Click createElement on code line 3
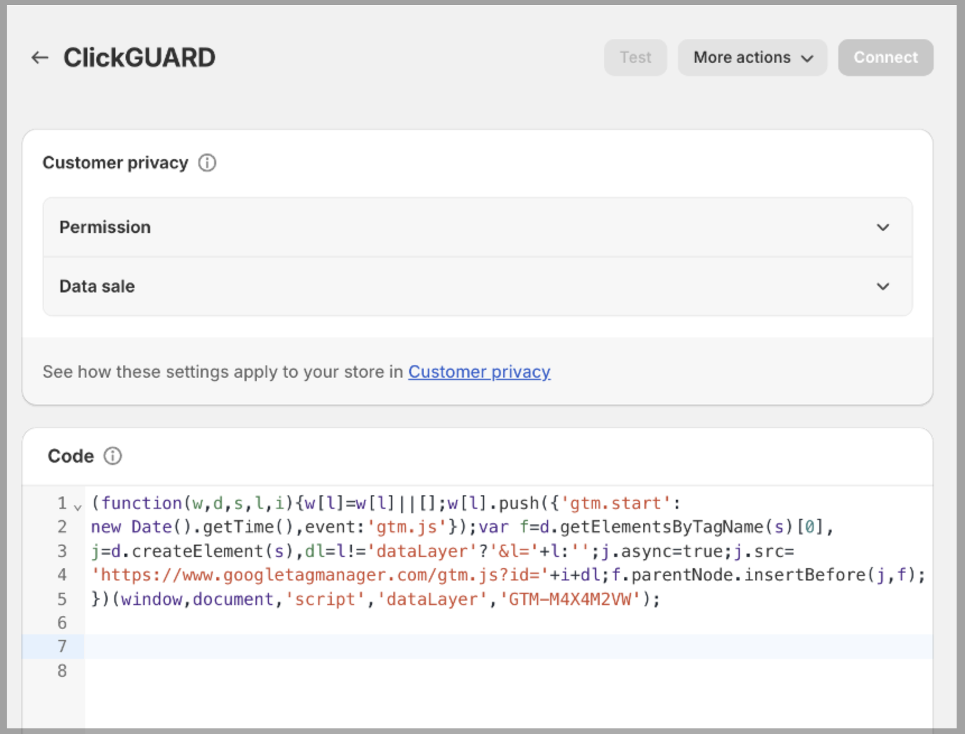Image resolution: width=965 pixels, height=734 pixels. (197, 551)
